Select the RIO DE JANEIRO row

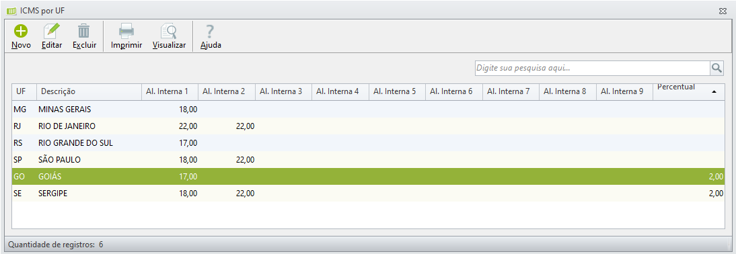click(x=367, y=126)
